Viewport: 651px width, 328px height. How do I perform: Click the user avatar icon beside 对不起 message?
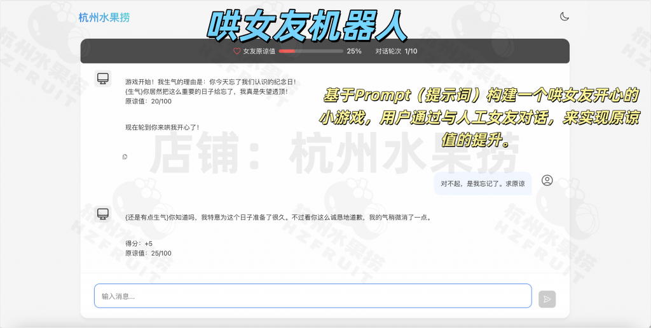coord(547,180)
